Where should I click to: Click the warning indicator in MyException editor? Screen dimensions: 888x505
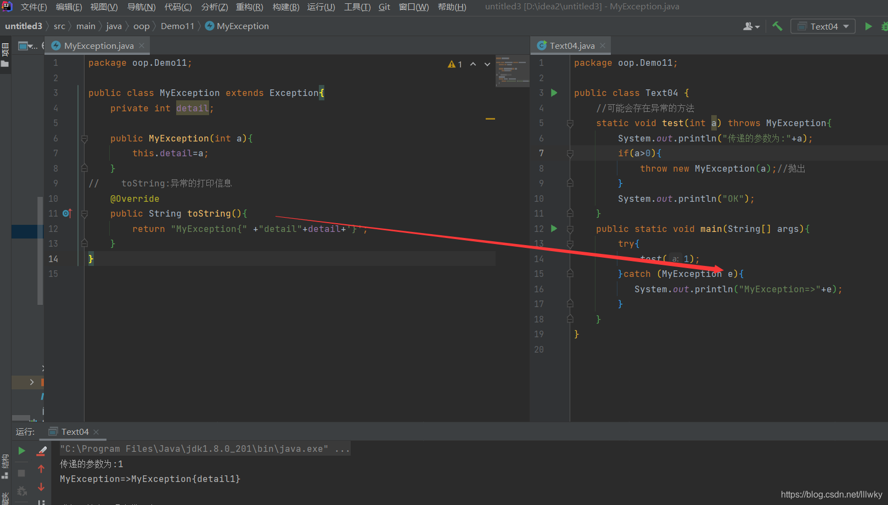[x=455, y=64]
